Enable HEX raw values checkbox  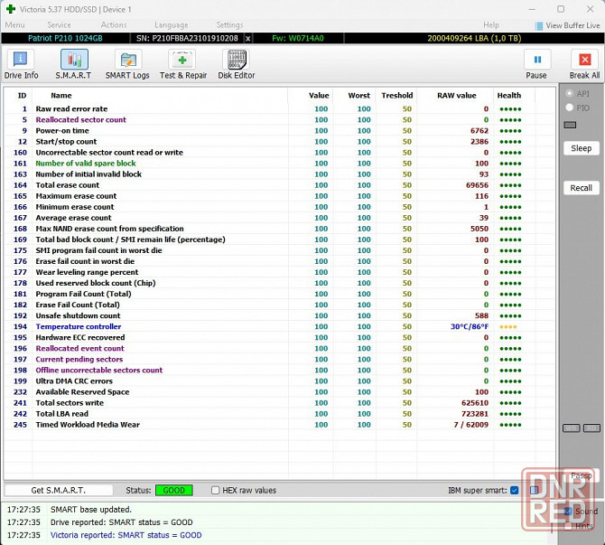(x=216, y=490)
